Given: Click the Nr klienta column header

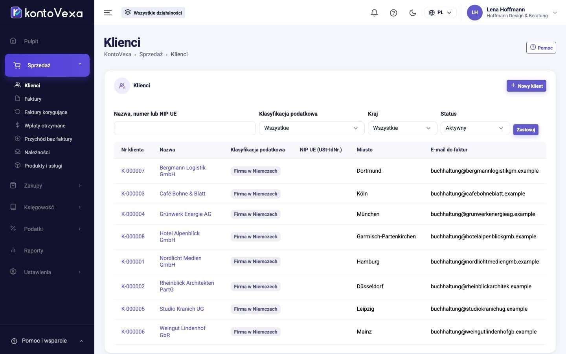Looking at the screenshot, I should (132, 150).
